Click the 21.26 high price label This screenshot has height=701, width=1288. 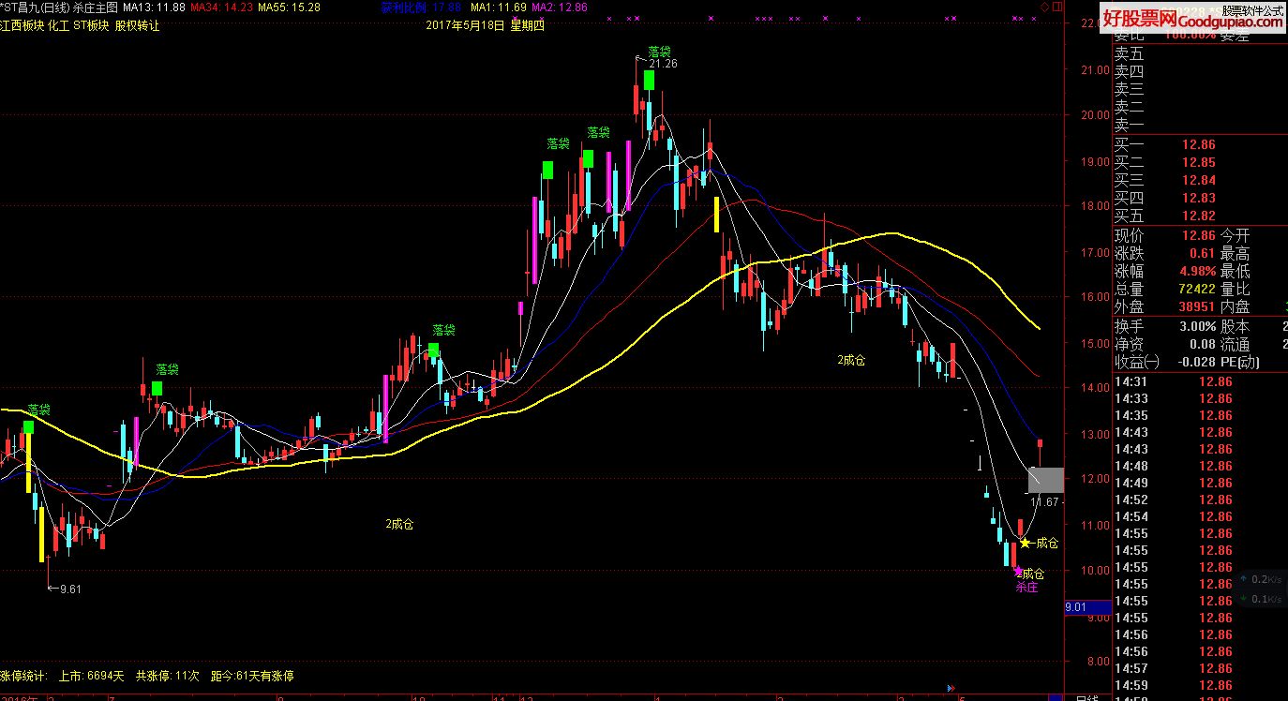(x=662, y=64)
